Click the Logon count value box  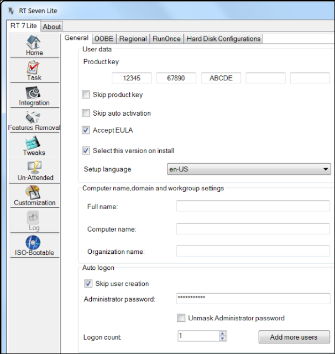(x=198, y=336)
